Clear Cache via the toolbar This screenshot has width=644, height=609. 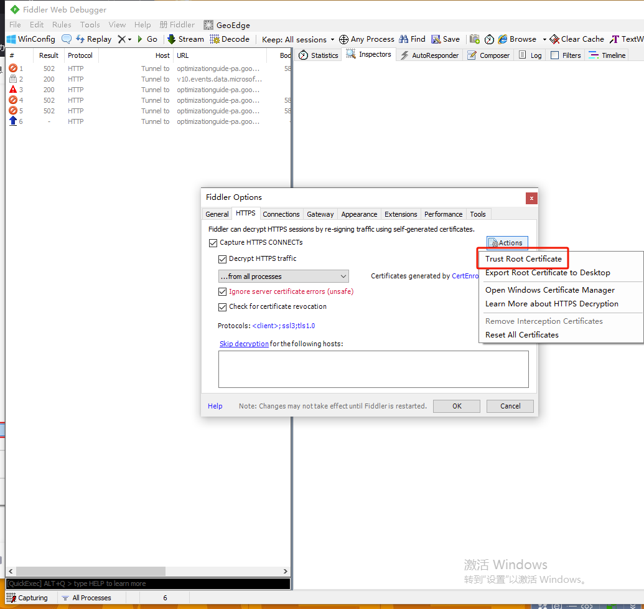click(x=577, y=39)
